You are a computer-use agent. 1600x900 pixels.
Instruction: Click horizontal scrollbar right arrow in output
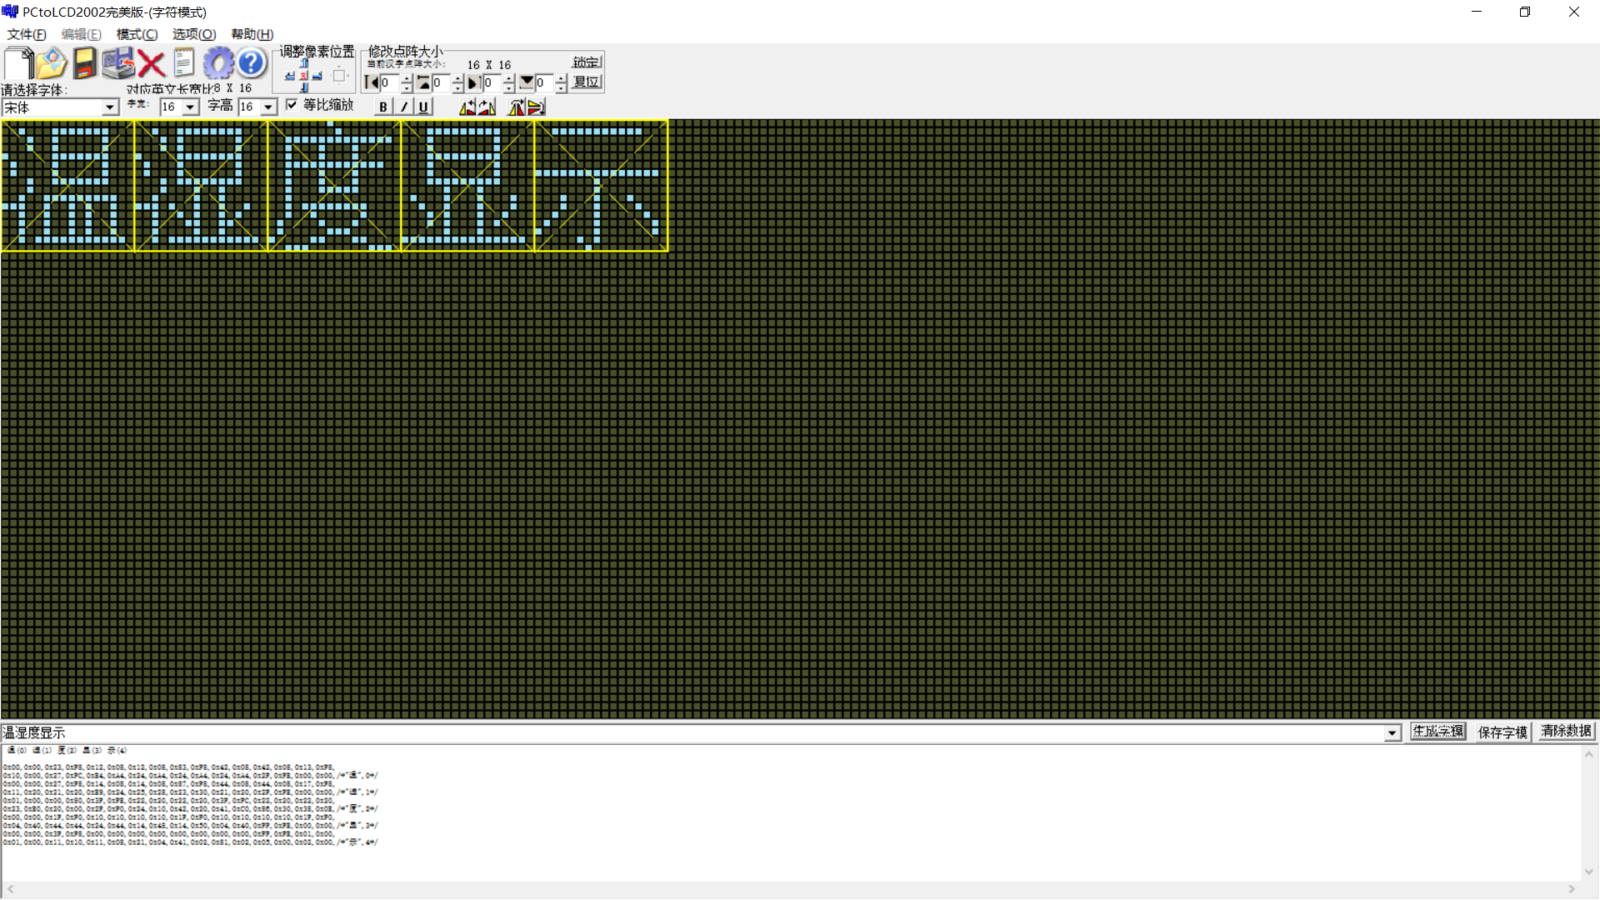(x=1572, y=889)
